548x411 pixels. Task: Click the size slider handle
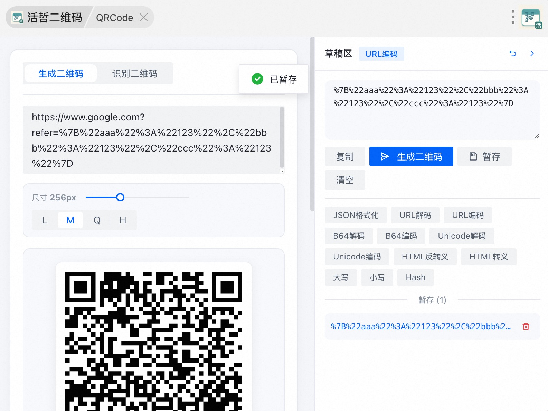point(120,197)
